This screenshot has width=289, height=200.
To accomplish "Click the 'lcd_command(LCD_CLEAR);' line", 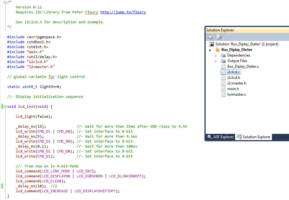I will tap(41, 181).
